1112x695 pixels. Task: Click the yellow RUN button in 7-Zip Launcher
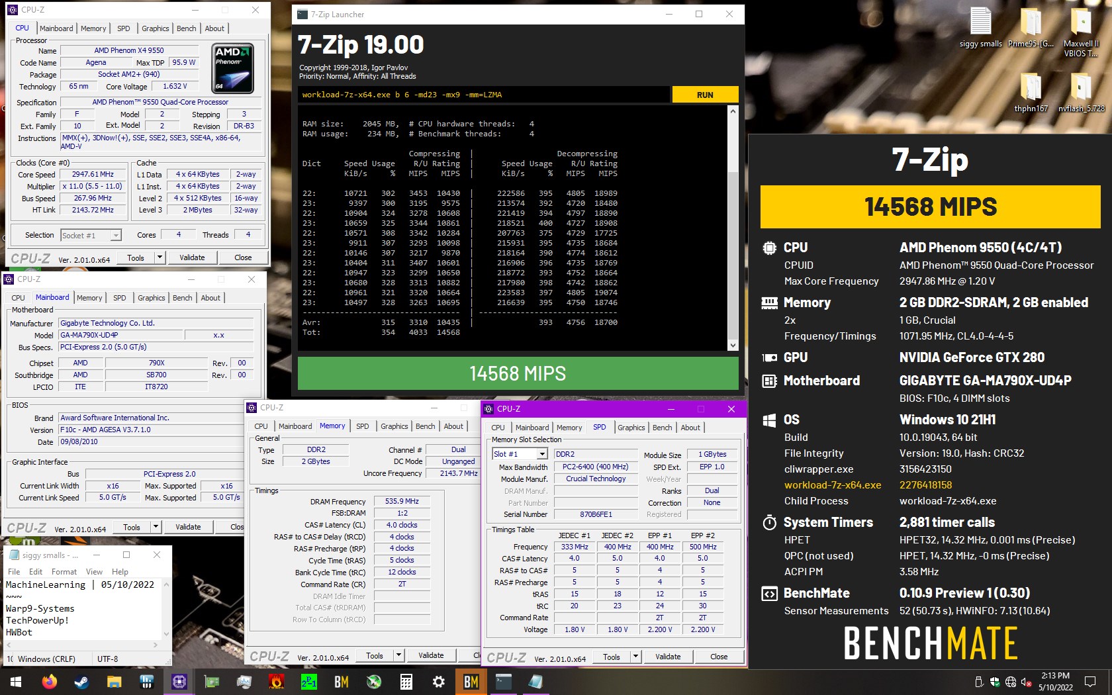pos(705,95)
